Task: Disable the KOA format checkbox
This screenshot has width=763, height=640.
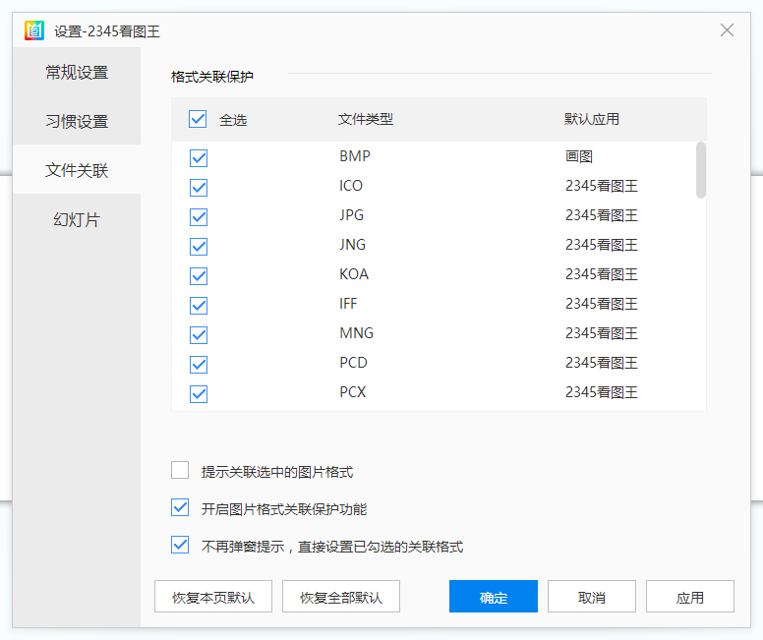Action: 199,276
